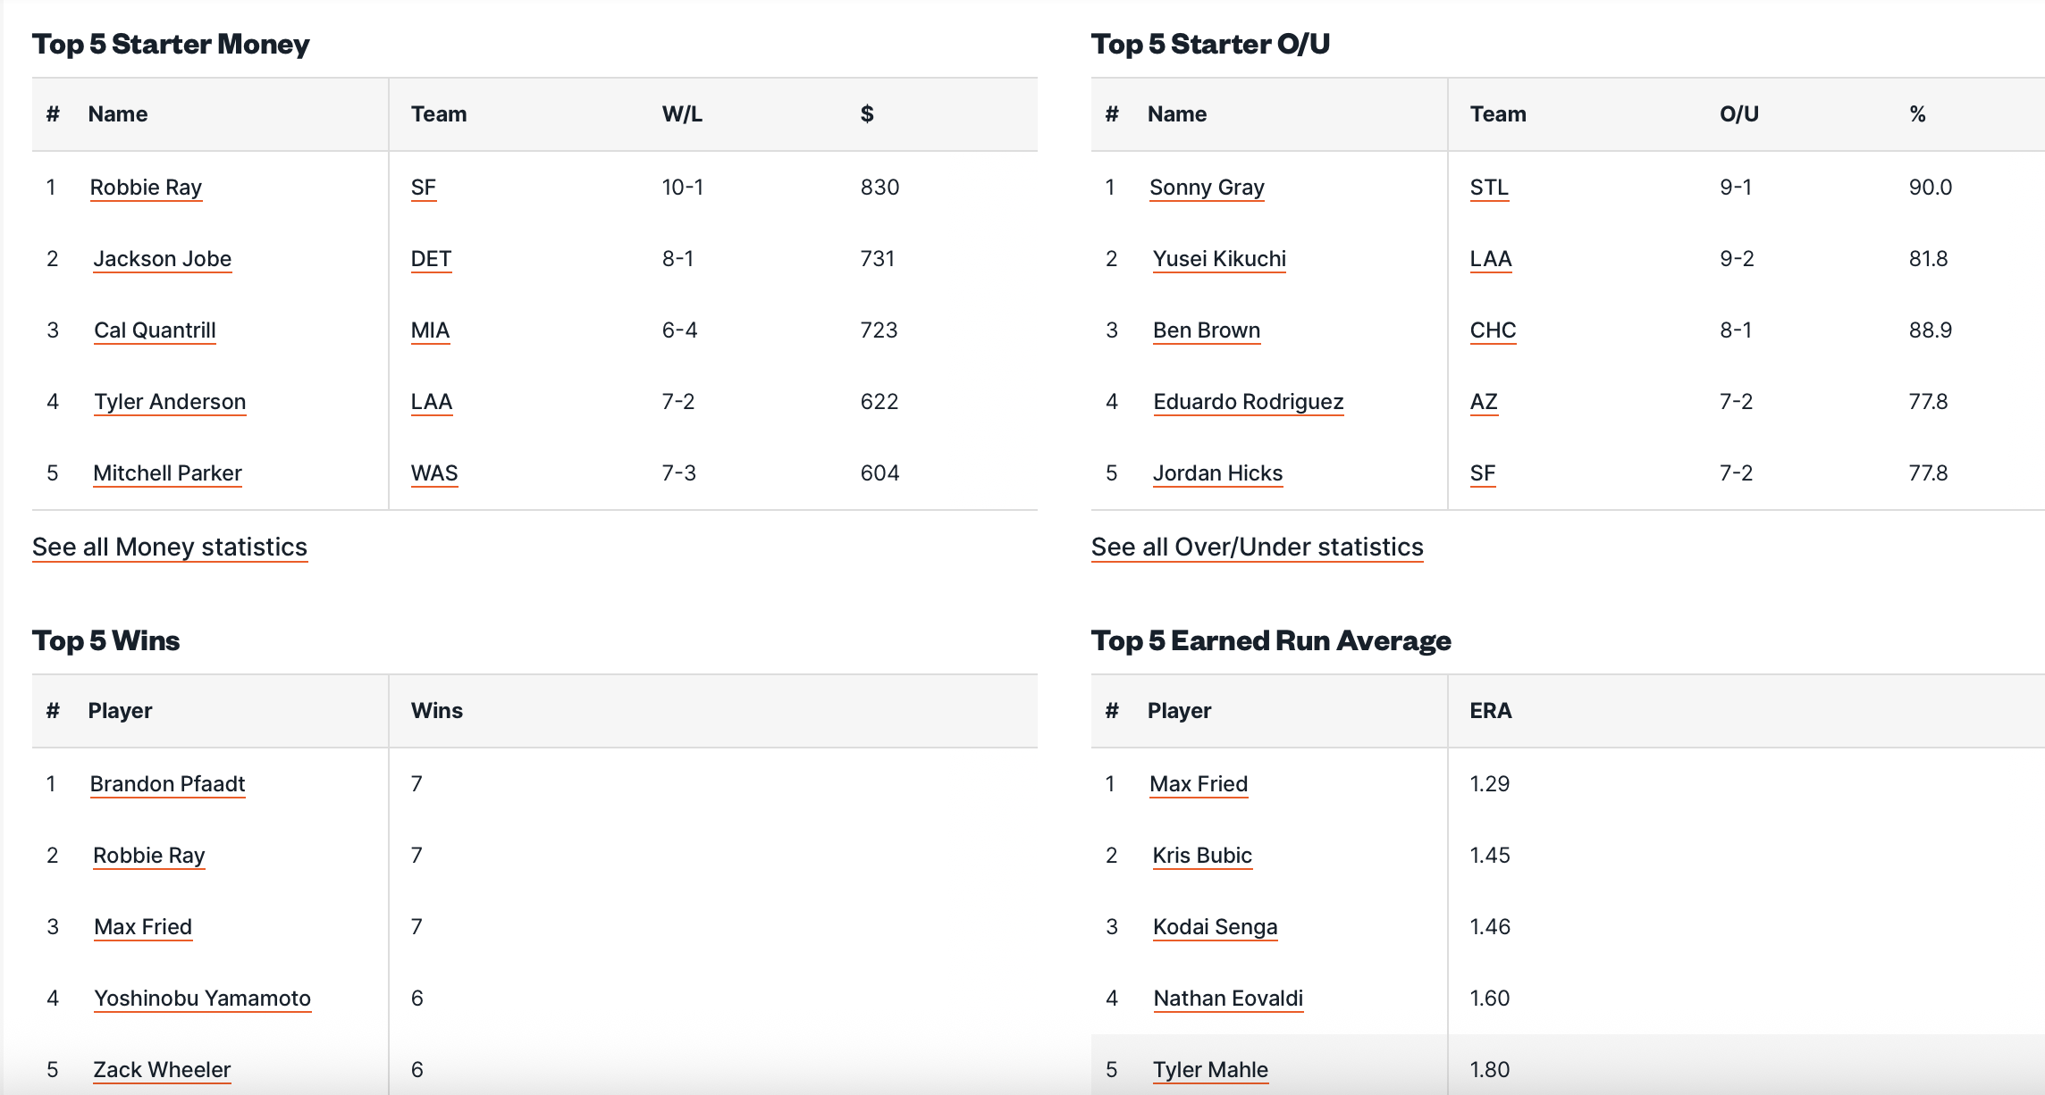Open Yoshinobu Yamamoto's player link
2045x1095 pixels.
tap(202, 999)
